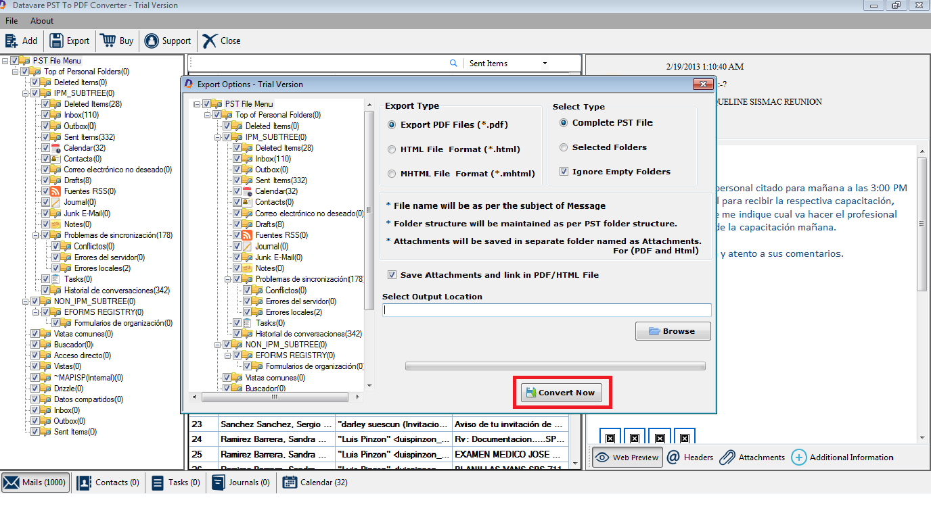Collapse Problemas de sincronización(178) in main tree
Screen dimensions: 931x519
35,235
